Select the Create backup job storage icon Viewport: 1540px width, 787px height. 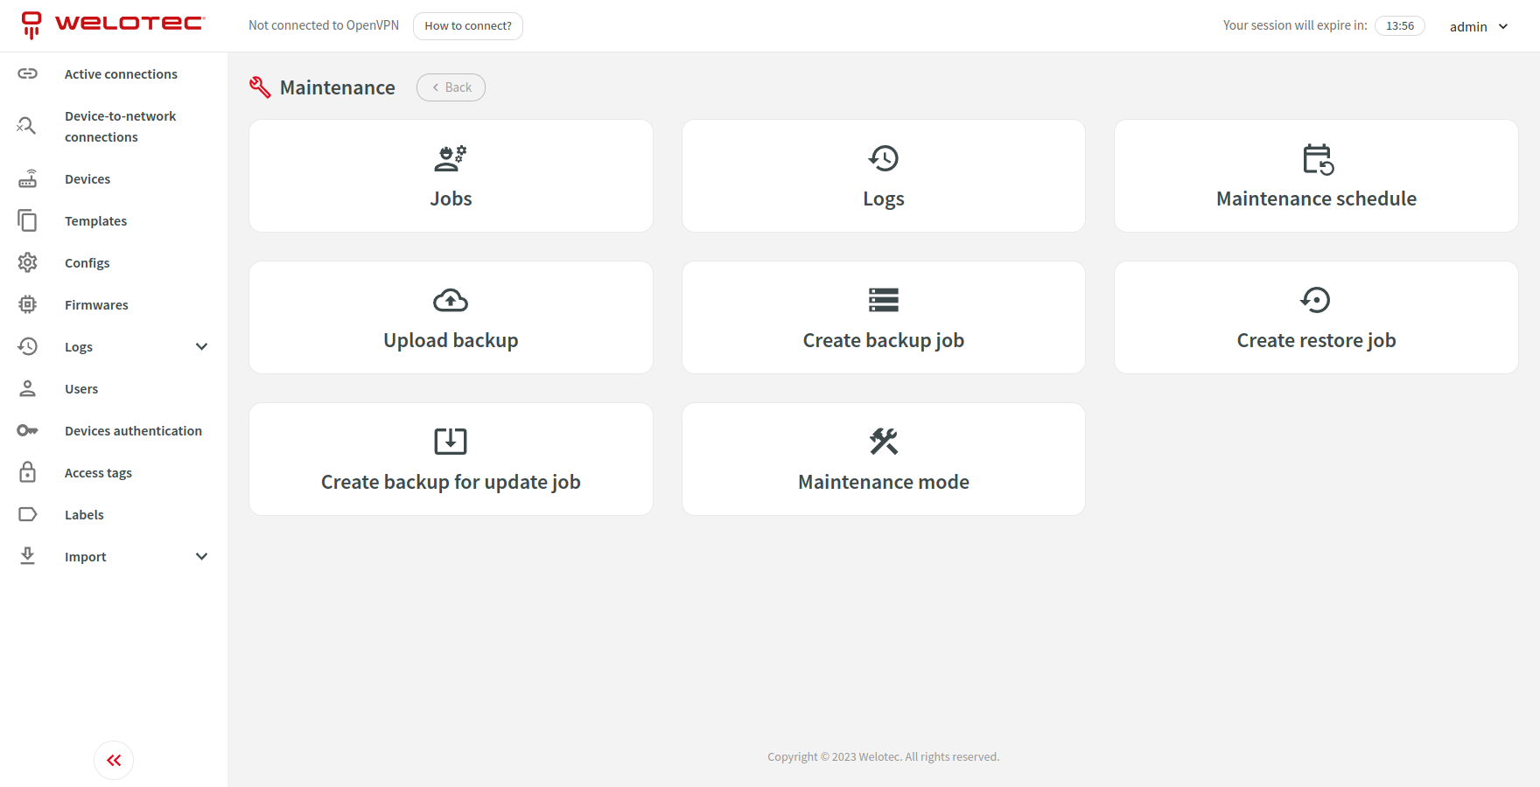point(883,300)
